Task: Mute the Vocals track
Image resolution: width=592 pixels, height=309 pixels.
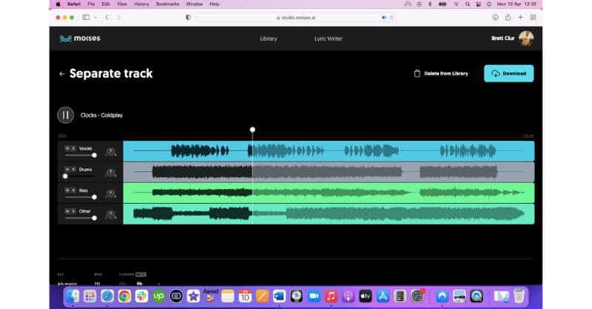Action: pyautogui.click(x=67, y=148)
